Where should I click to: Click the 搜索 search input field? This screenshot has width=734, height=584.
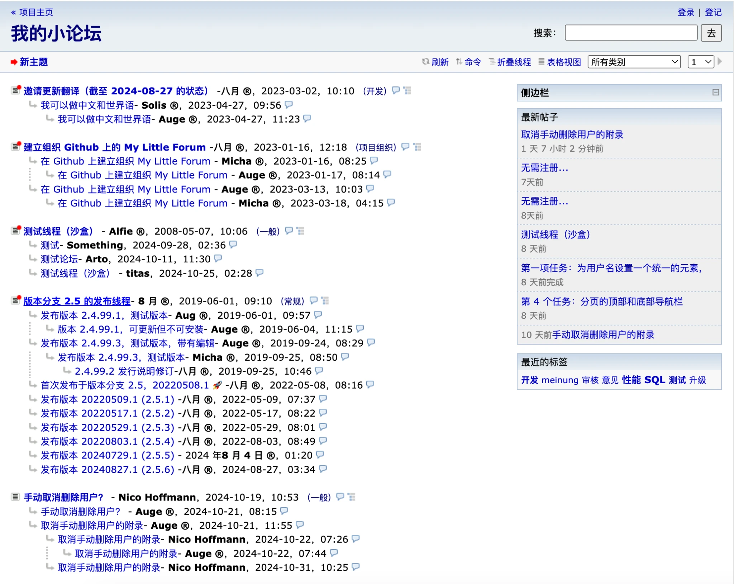point(630,33)
